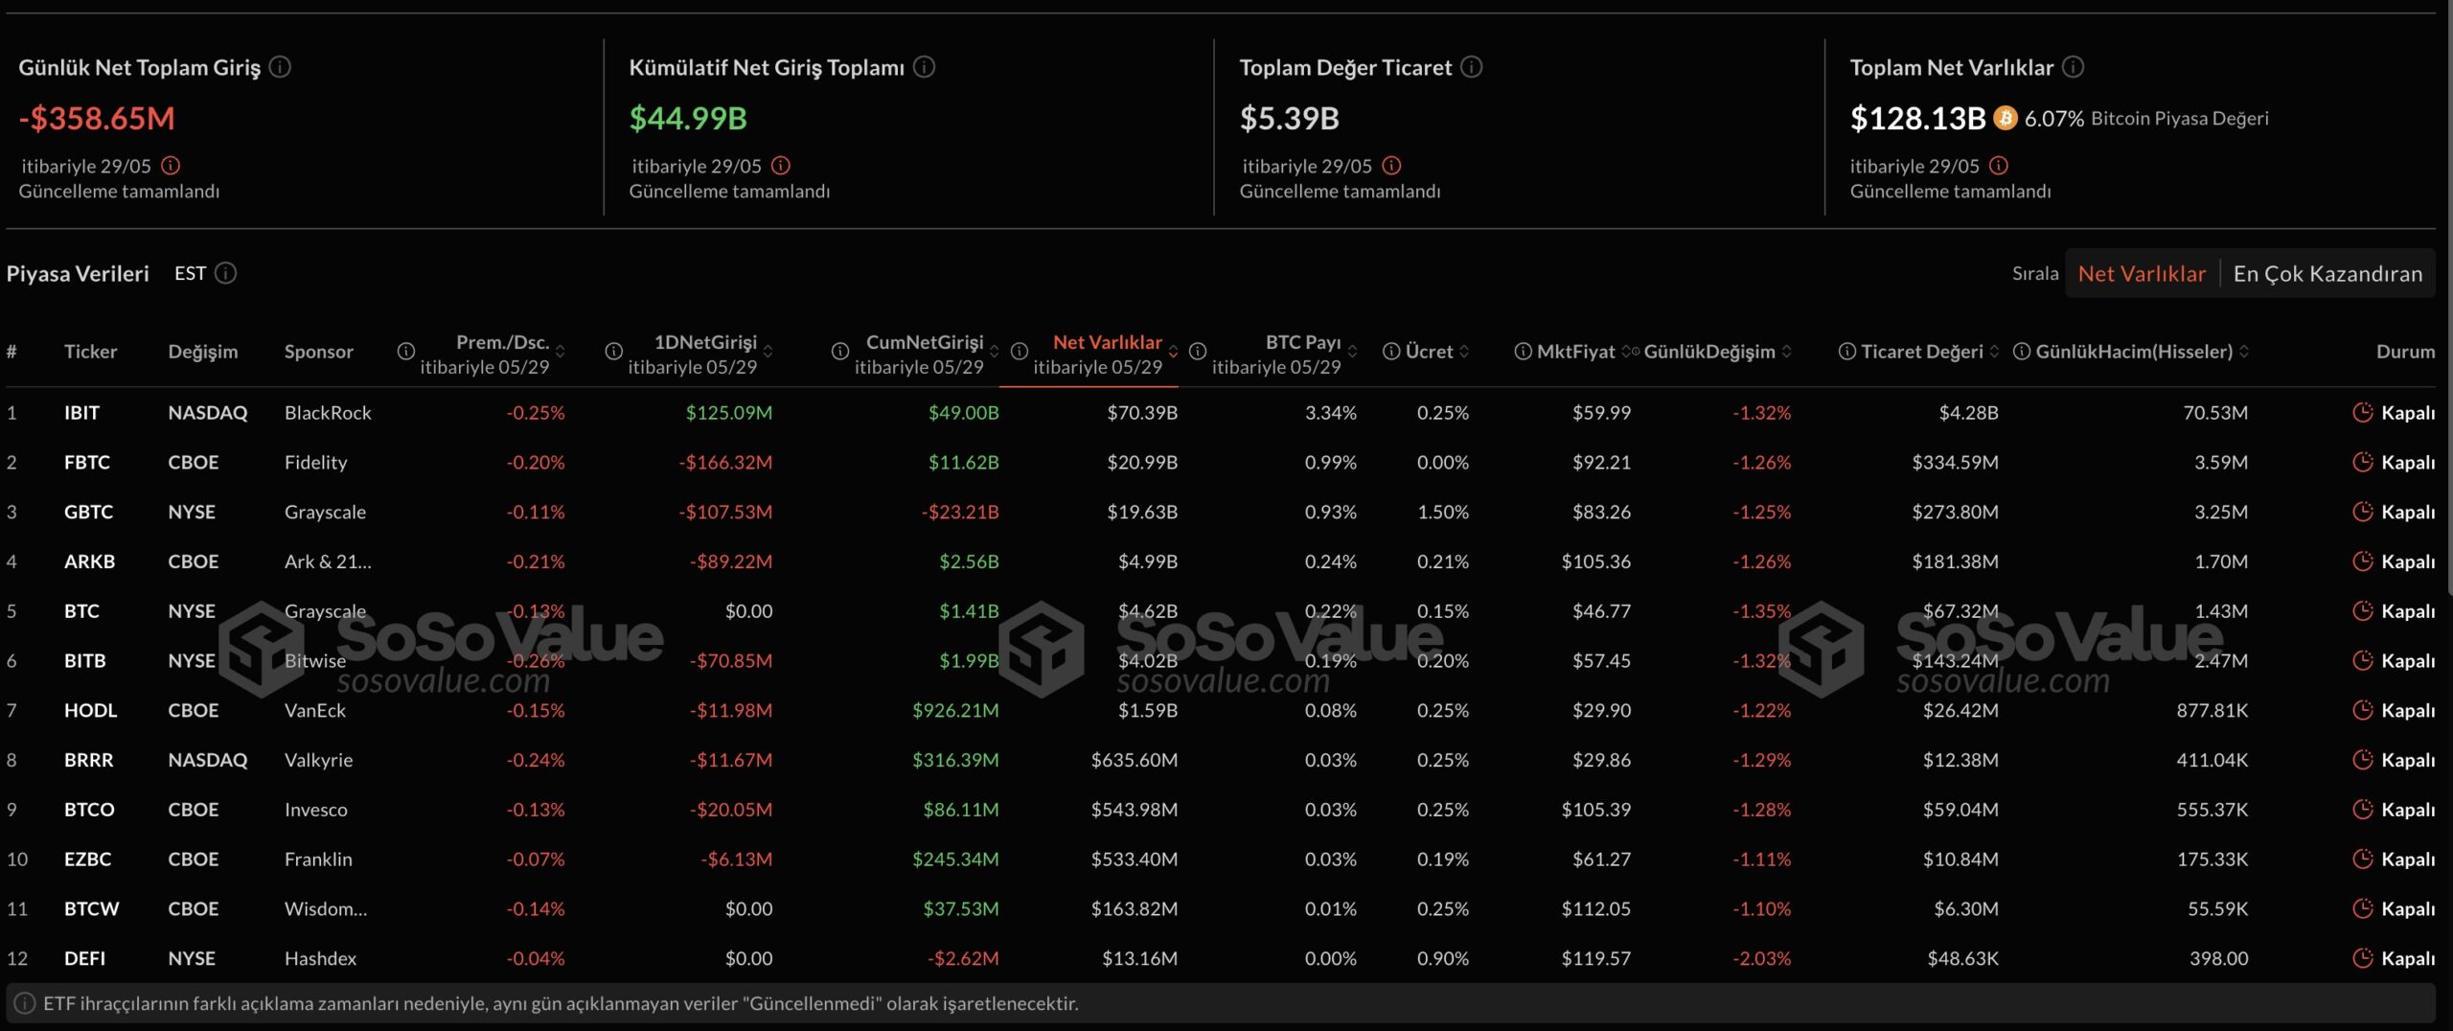
Task: Click clock status icon in DEFI row
Action: click(2363, 958)
